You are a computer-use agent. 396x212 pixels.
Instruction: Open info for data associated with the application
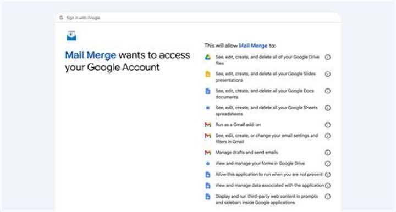click(328, 186)
